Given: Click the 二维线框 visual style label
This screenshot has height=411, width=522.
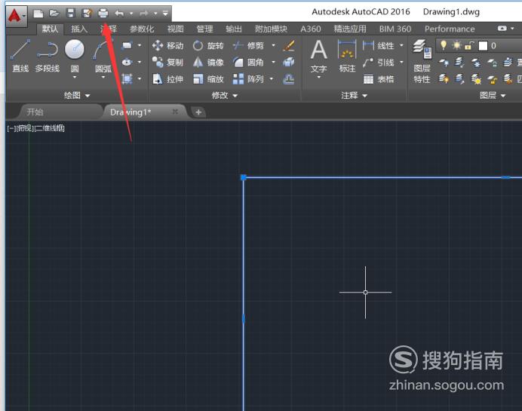Looking at the screenshot, I should tap(50, 128).
